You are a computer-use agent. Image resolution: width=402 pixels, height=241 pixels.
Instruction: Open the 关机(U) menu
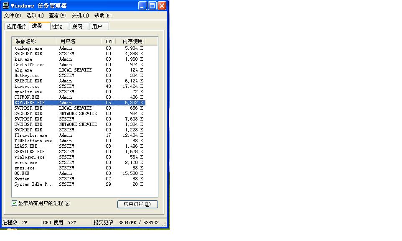click(x=80, y=15)
